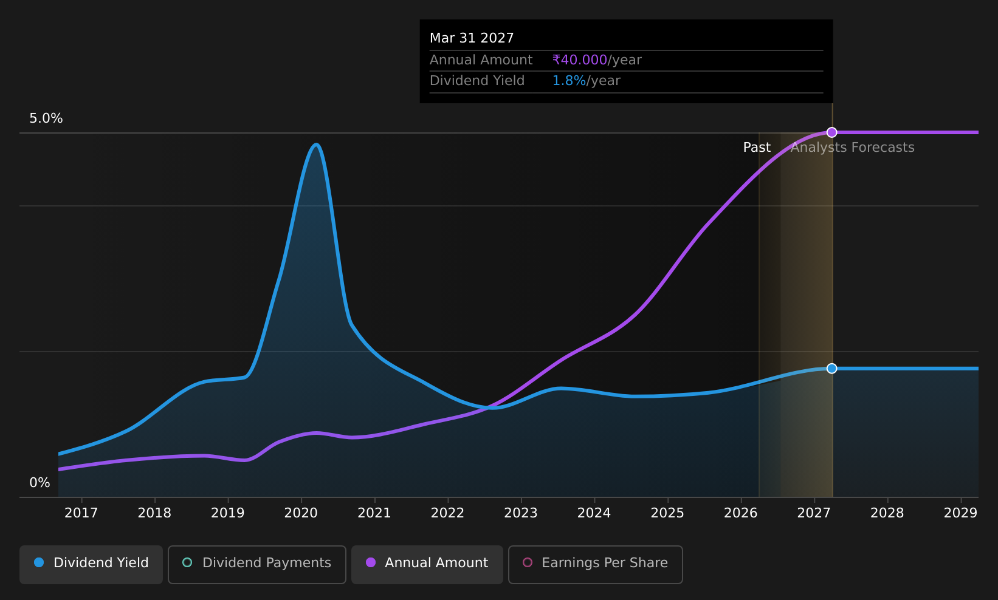Toggle the Annual Amount series
The height and width of the screenshot is (600, 998).
427,564
